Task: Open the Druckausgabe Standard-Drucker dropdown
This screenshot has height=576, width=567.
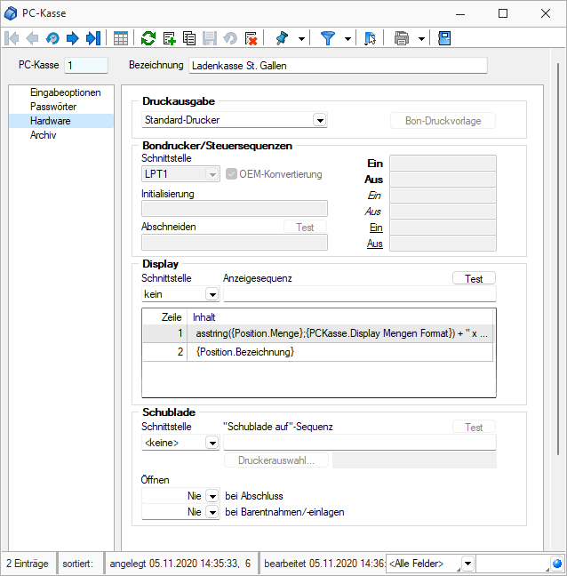Action: coord(320,120)
